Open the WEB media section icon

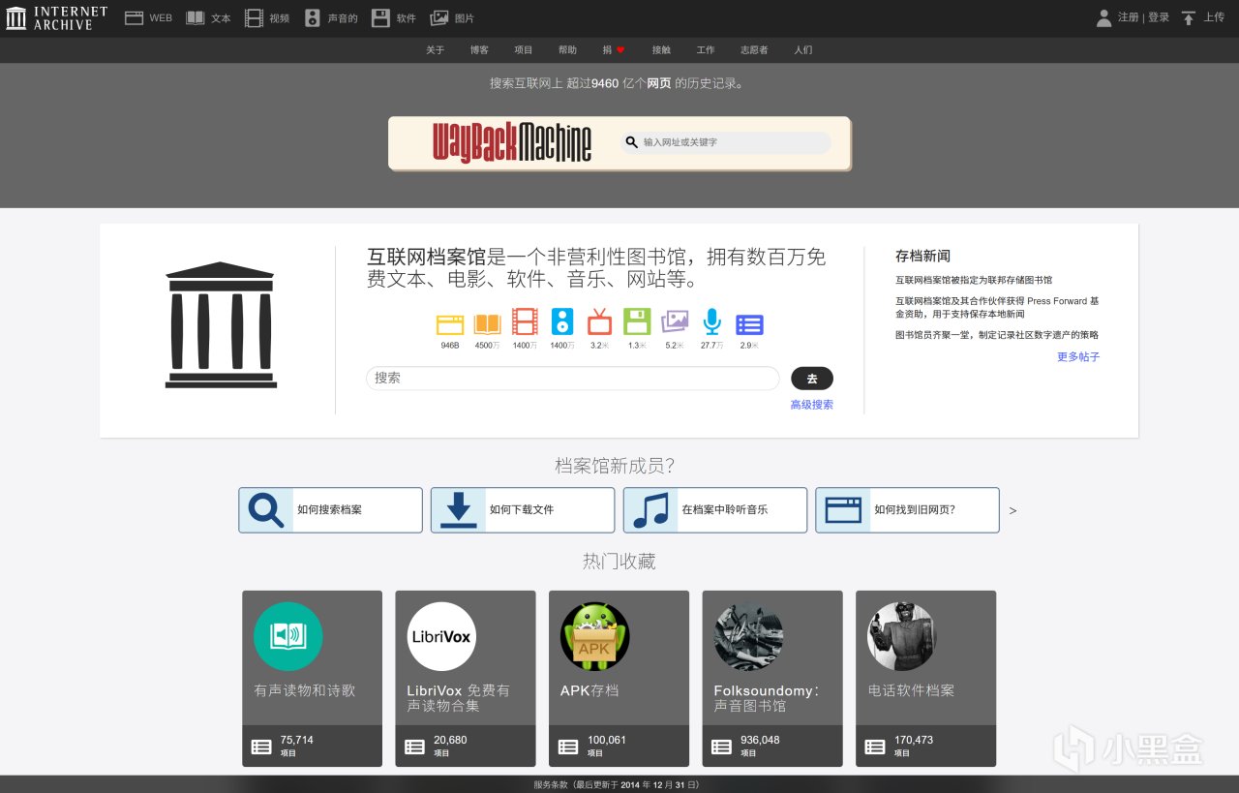coord(134,17)
